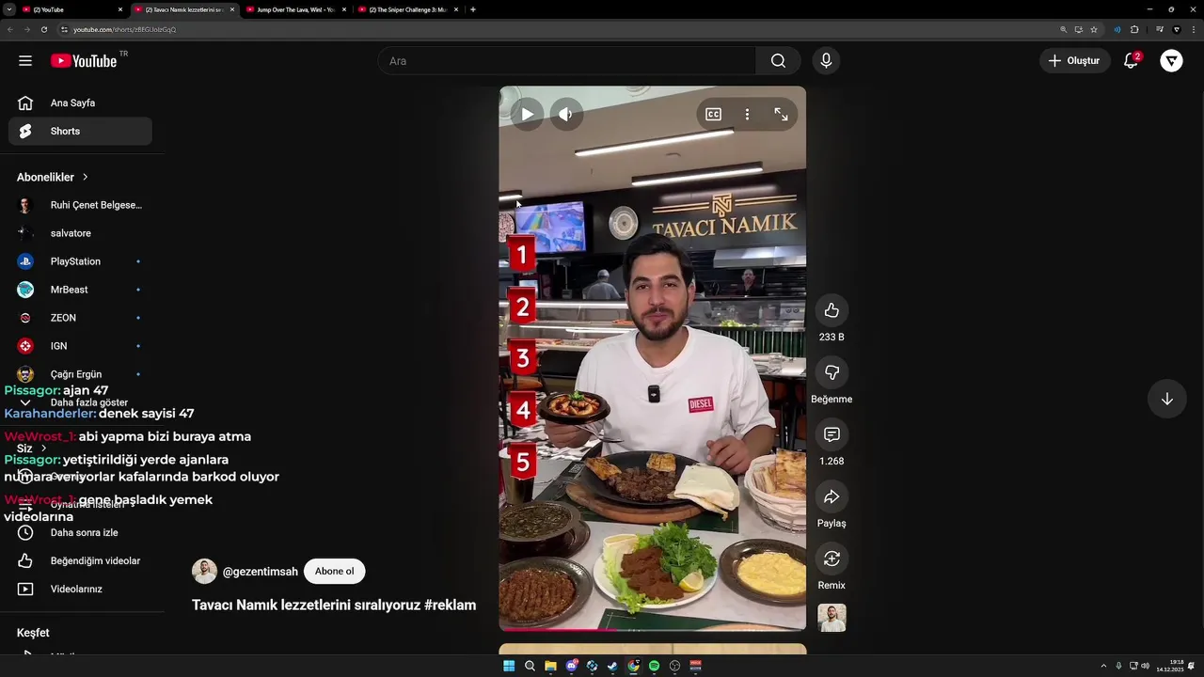Open taskbar Search
This screenshot has width=1204, height=677.
tap(530, 666)
